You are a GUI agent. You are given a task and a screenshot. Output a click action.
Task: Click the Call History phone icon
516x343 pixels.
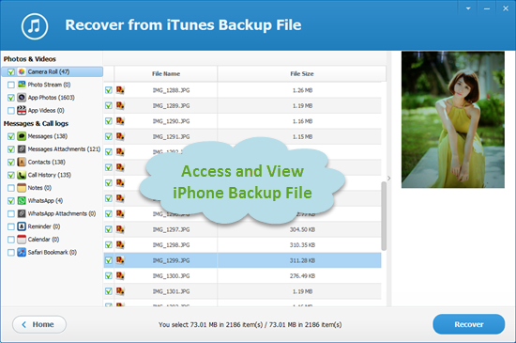coord(22,175)
